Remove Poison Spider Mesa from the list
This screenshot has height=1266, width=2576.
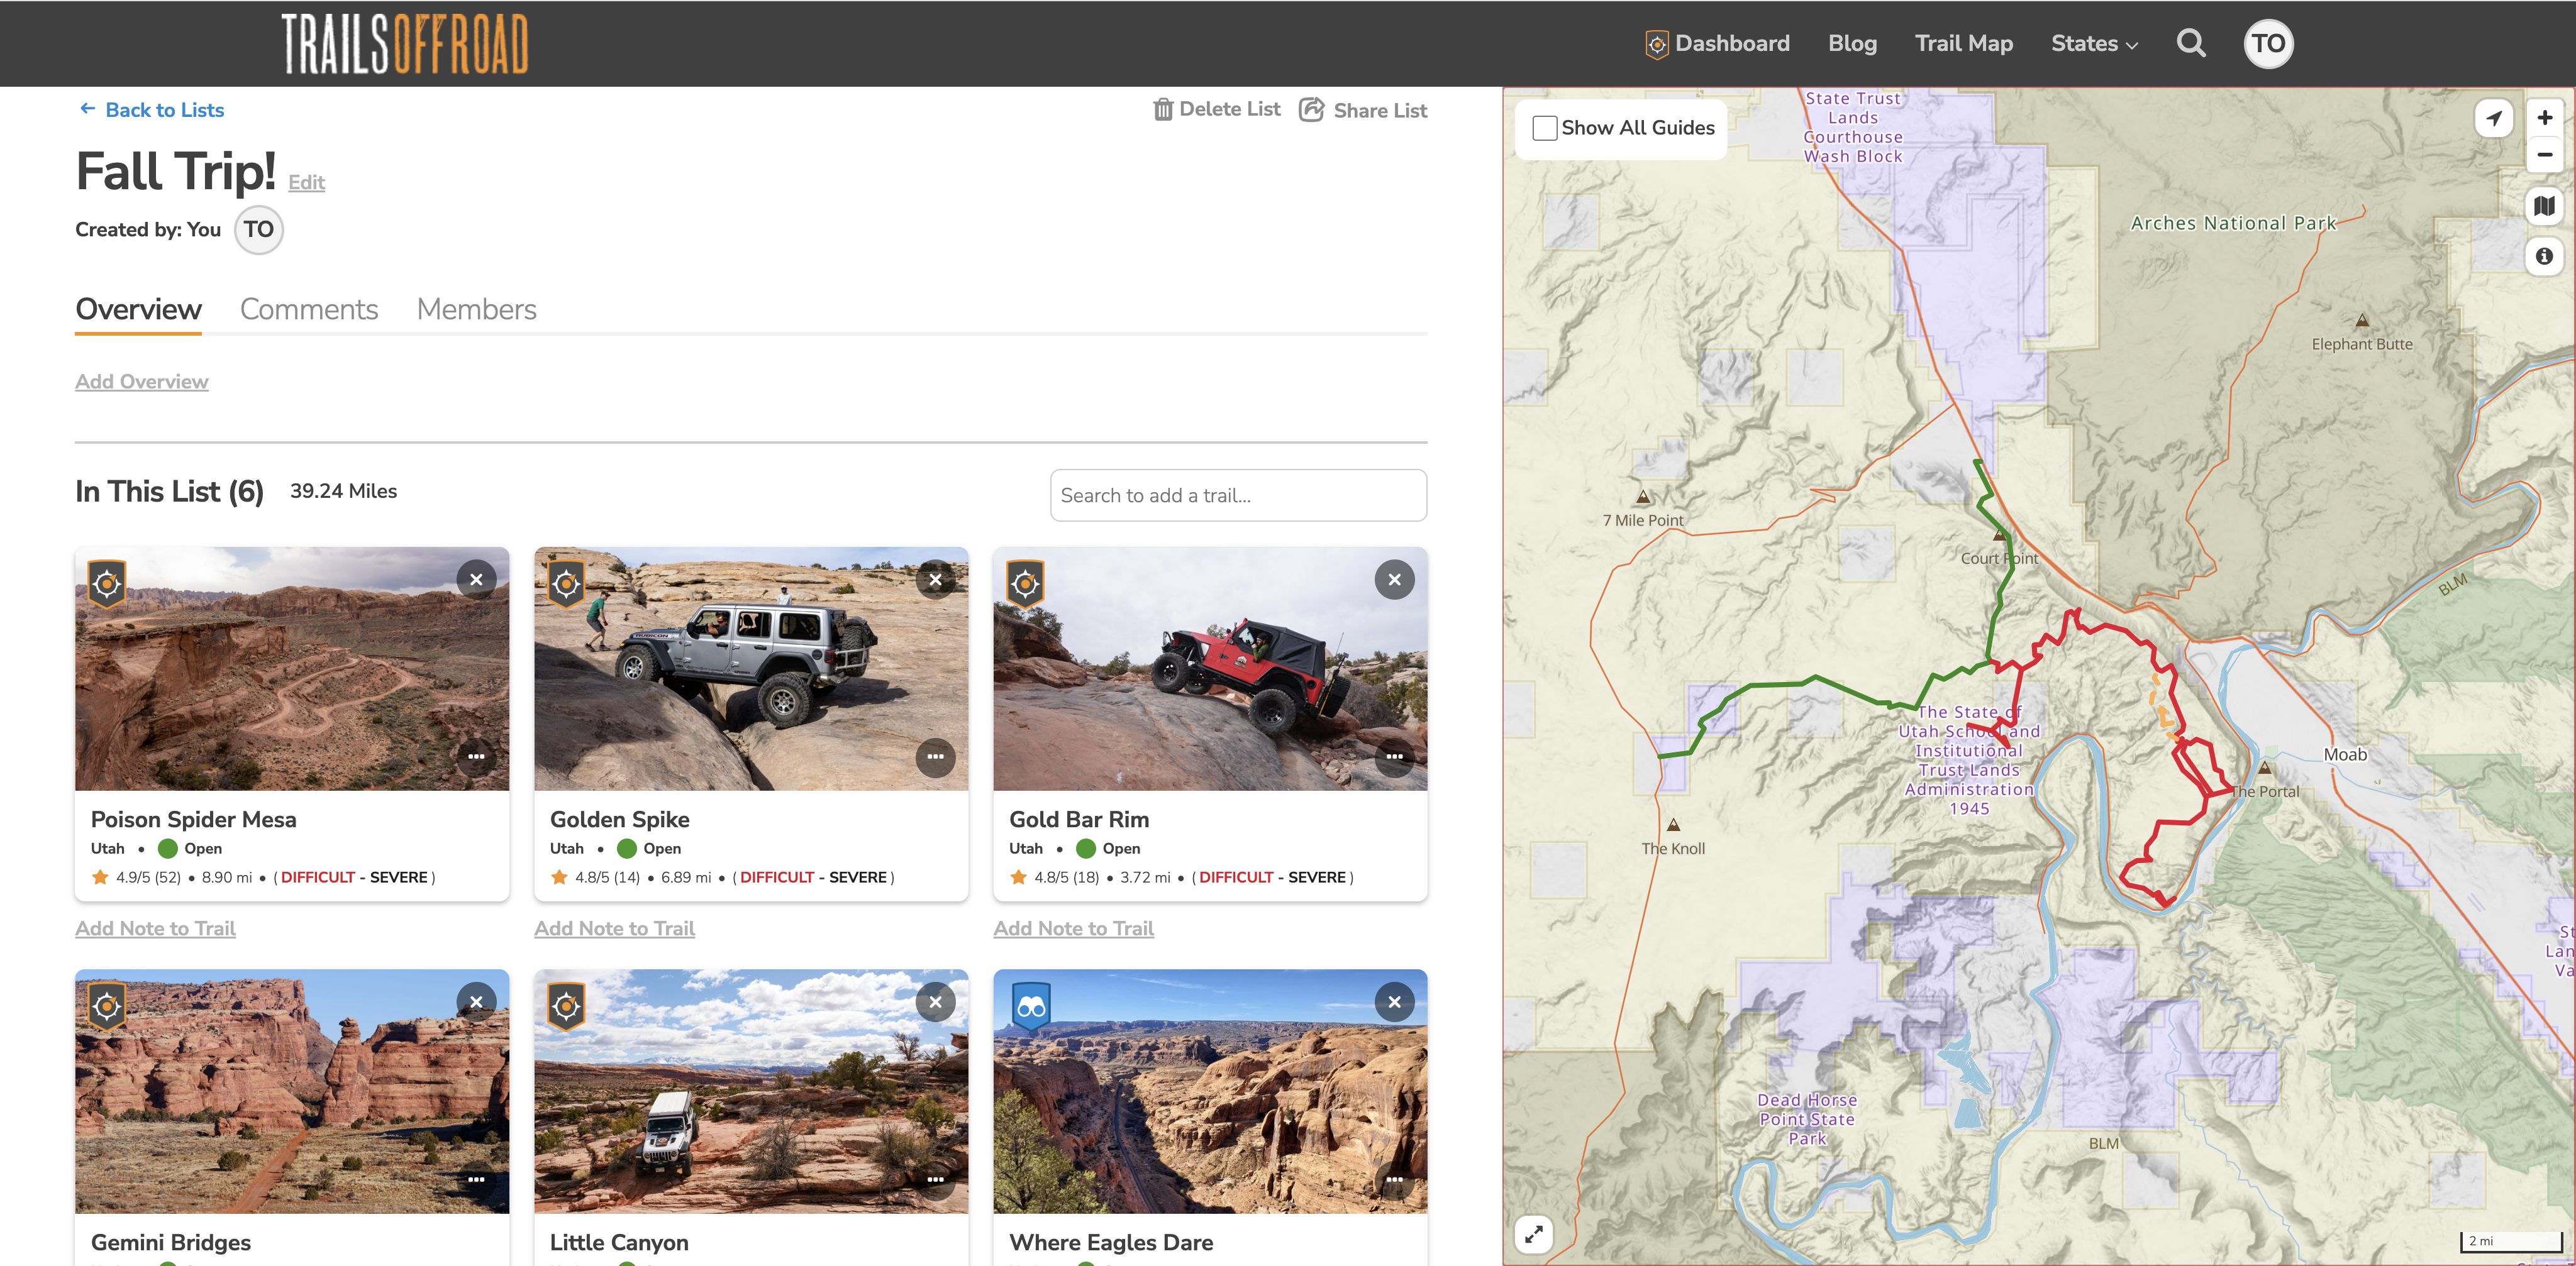pos(476,580)
